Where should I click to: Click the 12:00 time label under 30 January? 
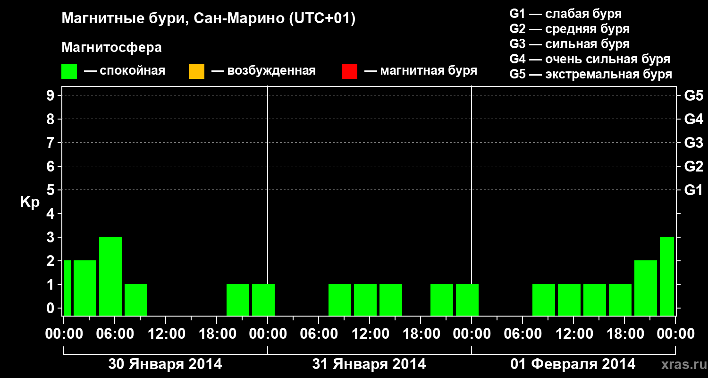pos(166,334)
